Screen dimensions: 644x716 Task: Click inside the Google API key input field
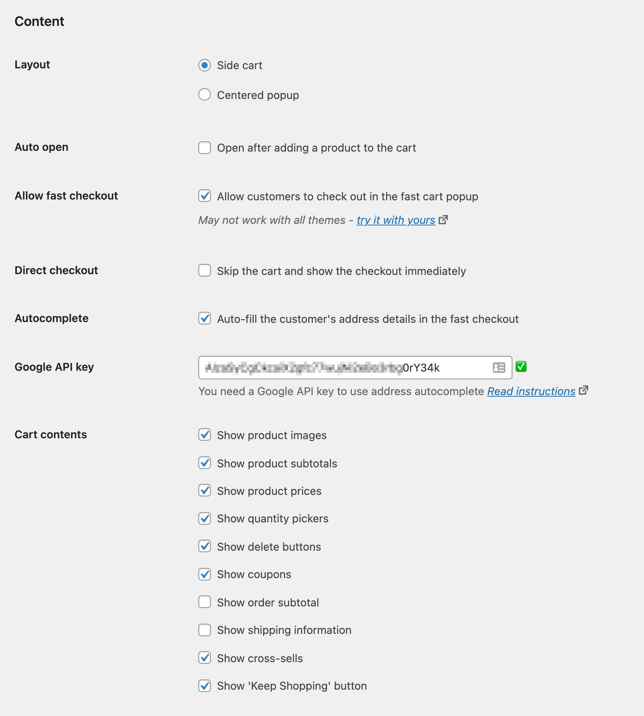tap(346, 368)
